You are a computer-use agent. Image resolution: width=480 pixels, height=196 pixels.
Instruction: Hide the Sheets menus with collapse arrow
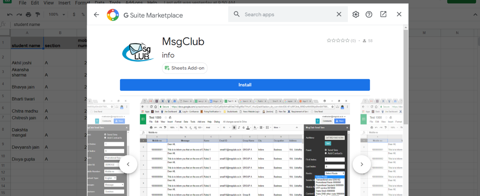[x=475, y=15]
